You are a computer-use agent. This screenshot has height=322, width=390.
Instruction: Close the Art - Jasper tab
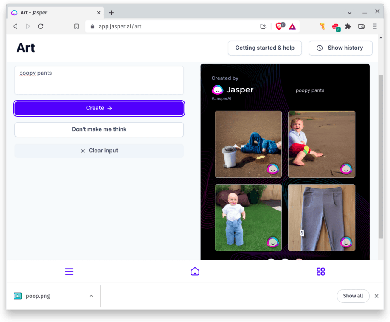pos(98,13)
